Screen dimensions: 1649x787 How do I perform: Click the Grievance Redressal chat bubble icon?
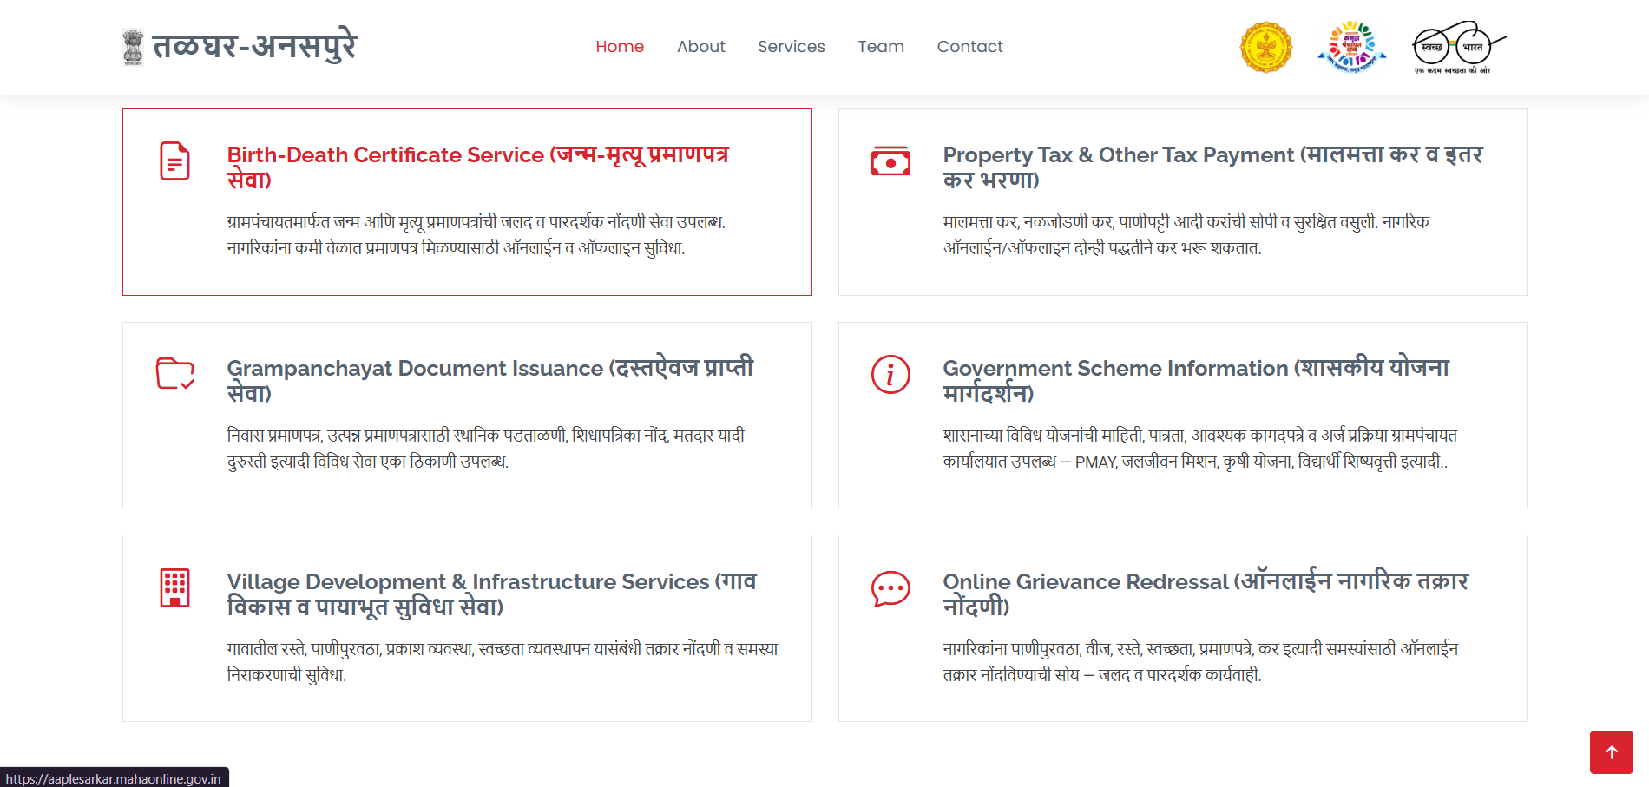[x=890, y=588]
